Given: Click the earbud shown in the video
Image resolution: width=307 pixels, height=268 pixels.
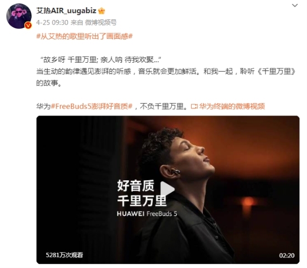Looking at the screenshot, I should click(x=176, y=172).
